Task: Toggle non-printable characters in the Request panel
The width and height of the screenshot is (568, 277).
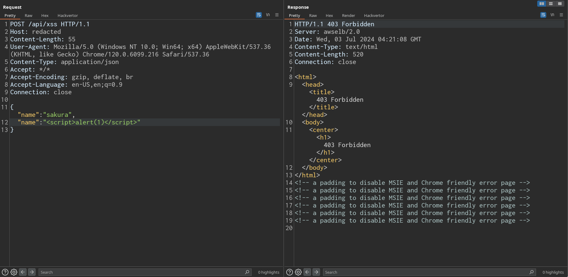Action: (x=268, y=15)
